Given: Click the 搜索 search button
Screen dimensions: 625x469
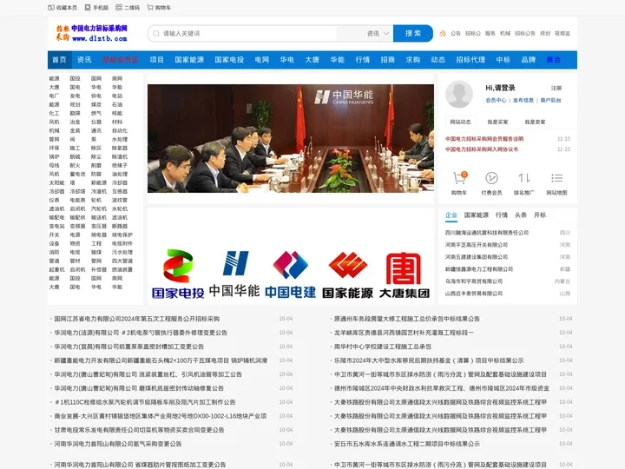Looking at the screenshot, I should pyautogui.click(x=413, y=34).
